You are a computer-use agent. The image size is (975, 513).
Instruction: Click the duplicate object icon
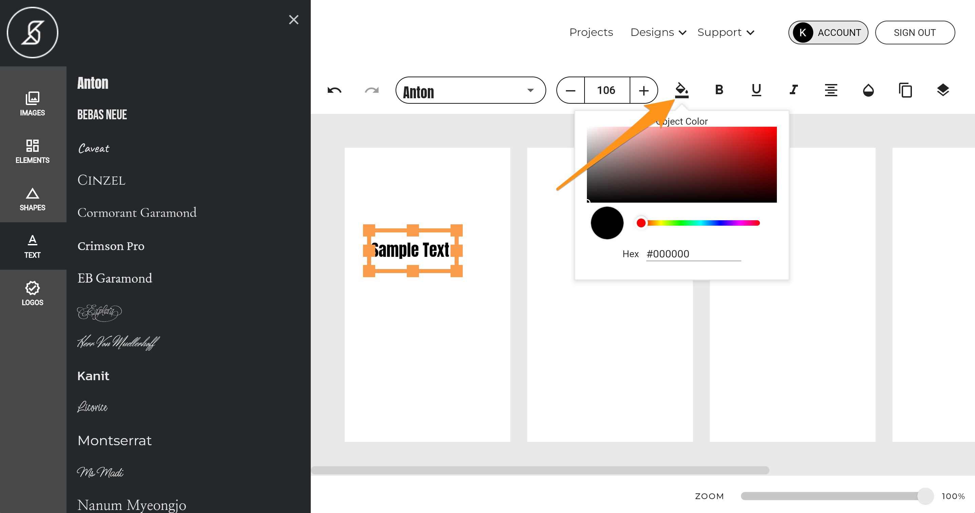click(905, 90)
